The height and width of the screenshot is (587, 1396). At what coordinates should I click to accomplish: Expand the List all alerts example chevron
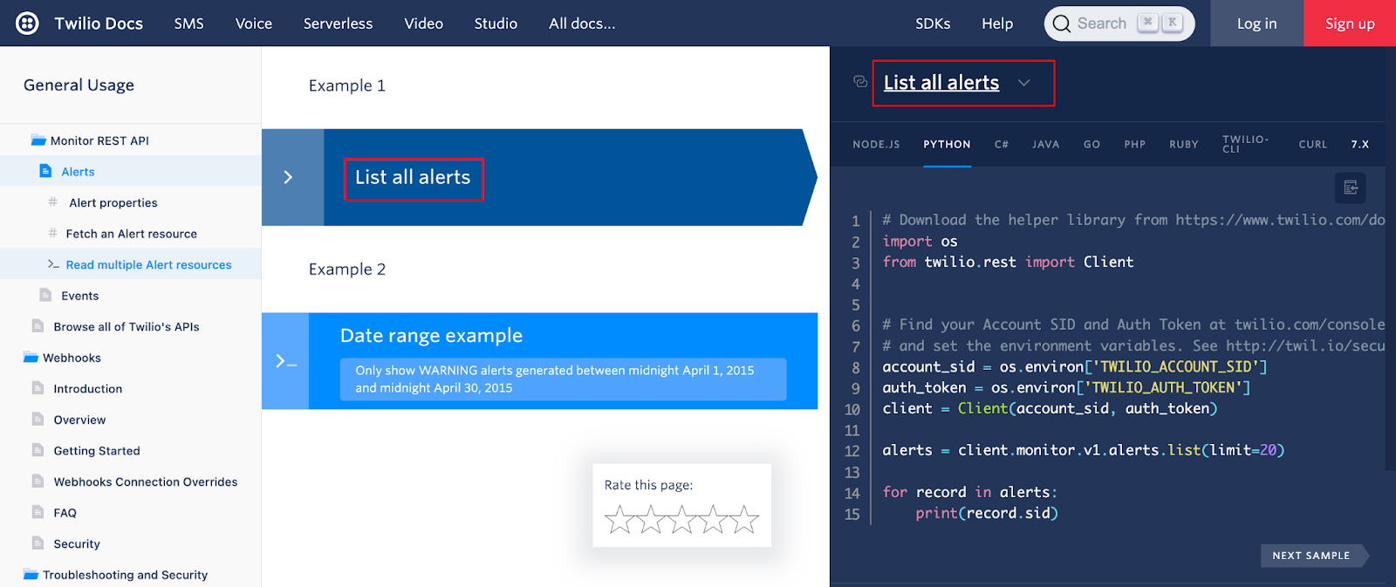click(x=289, y=178)
